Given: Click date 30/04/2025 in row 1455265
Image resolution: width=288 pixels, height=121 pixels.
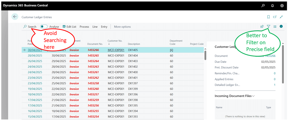Looking at the screenshot, I should point(59,55).
